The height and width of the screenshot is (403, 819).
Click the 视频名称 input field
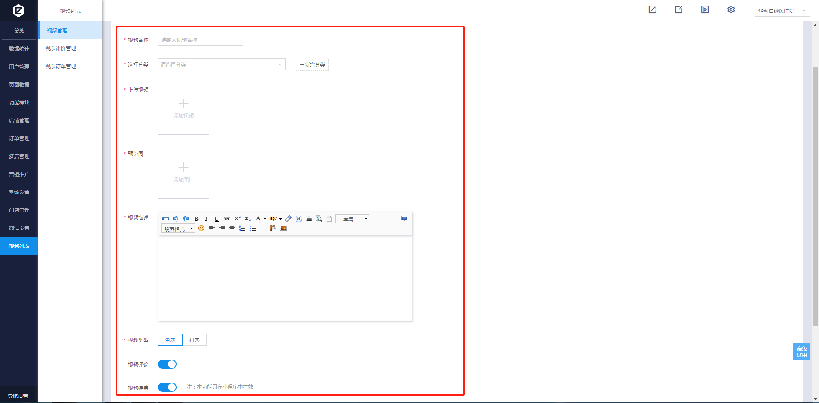coord(200,40)
